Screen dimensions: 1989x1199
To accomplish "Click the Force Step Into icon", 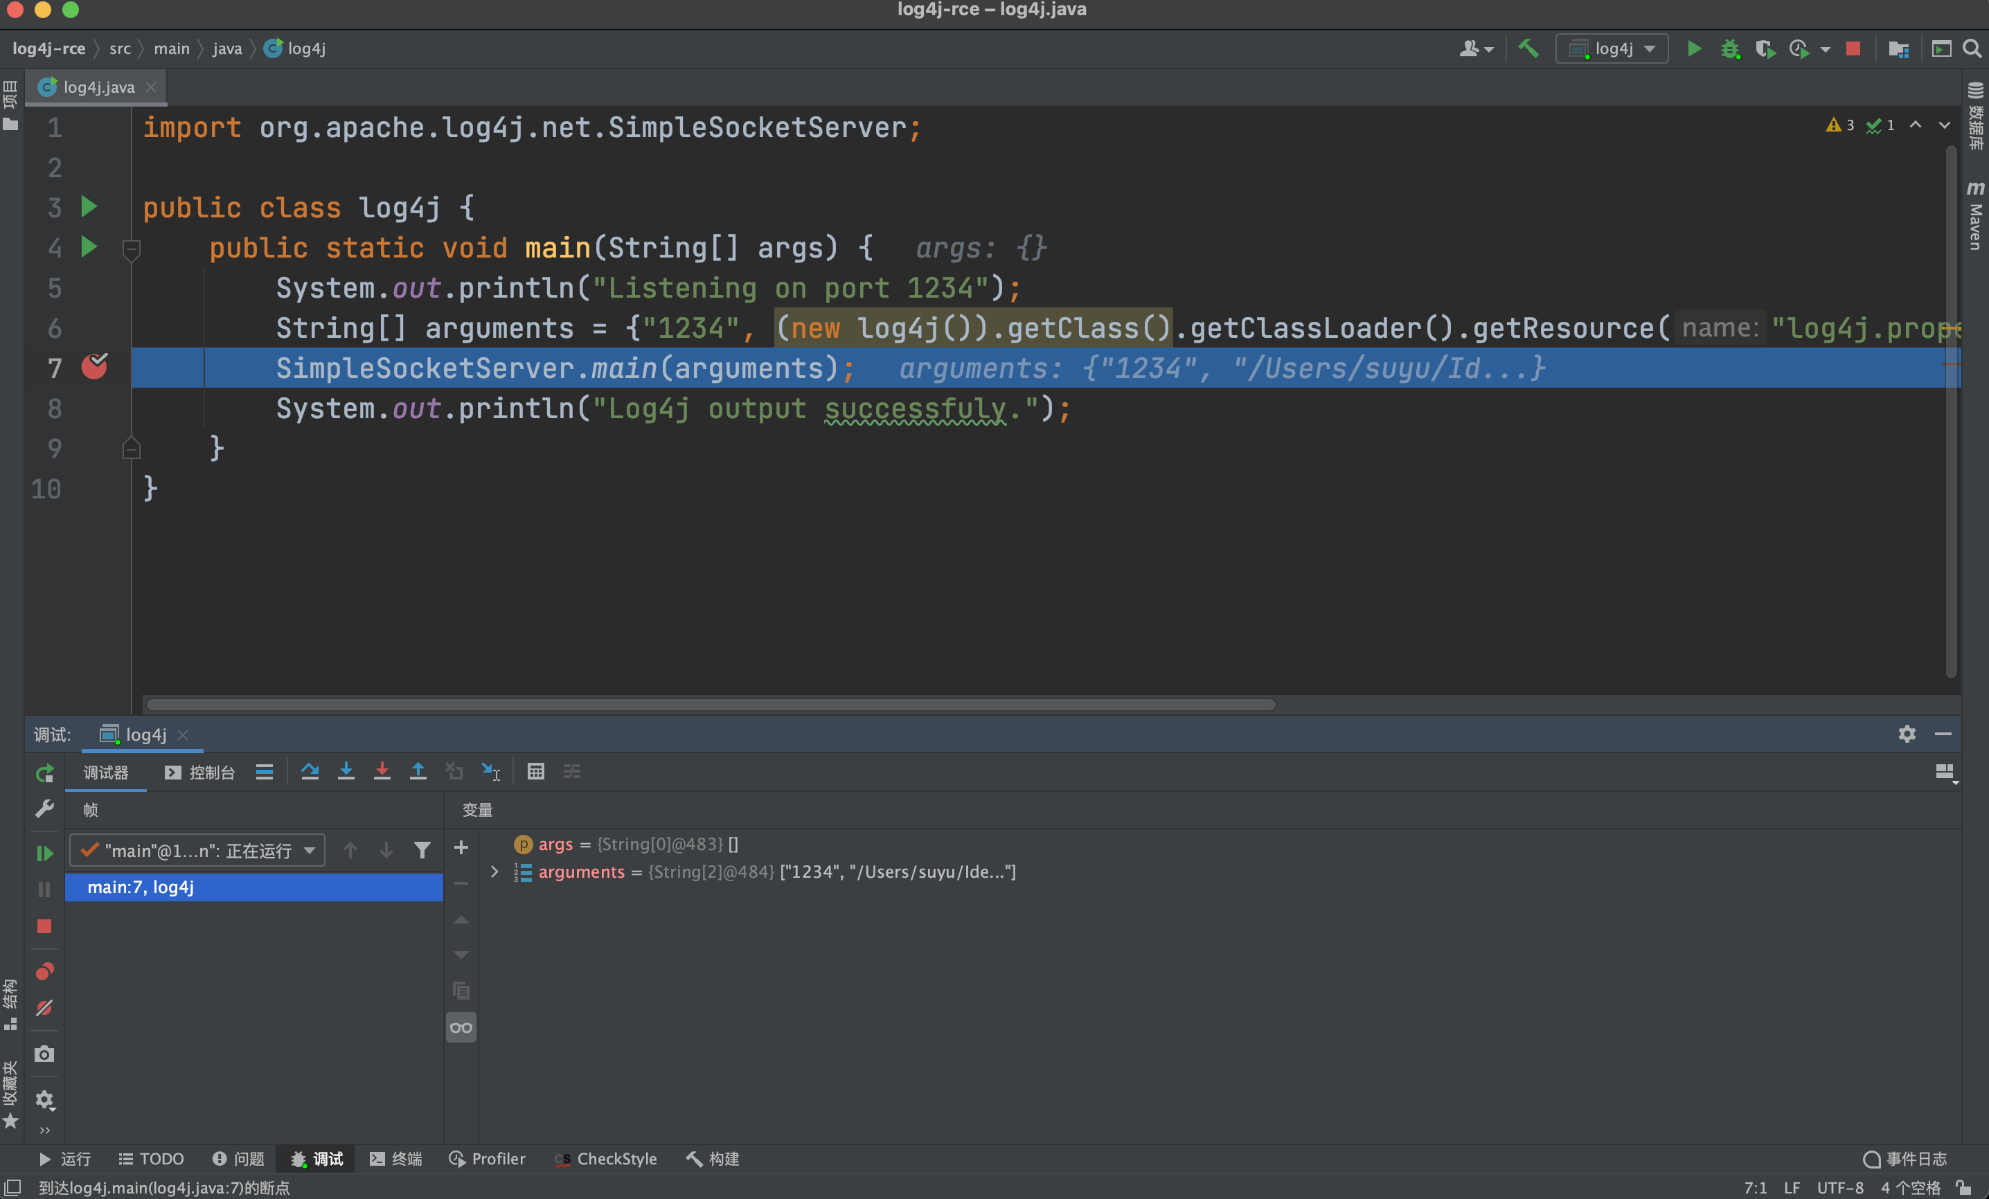I will (x=382, y=771).
